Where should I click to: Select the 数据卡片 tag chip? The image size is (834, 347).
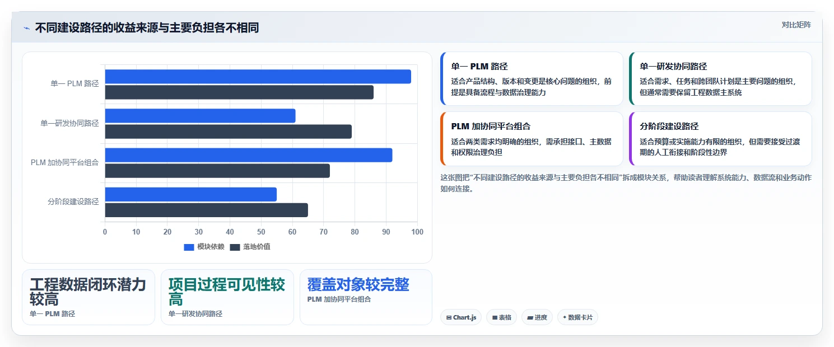click(577, 317)
